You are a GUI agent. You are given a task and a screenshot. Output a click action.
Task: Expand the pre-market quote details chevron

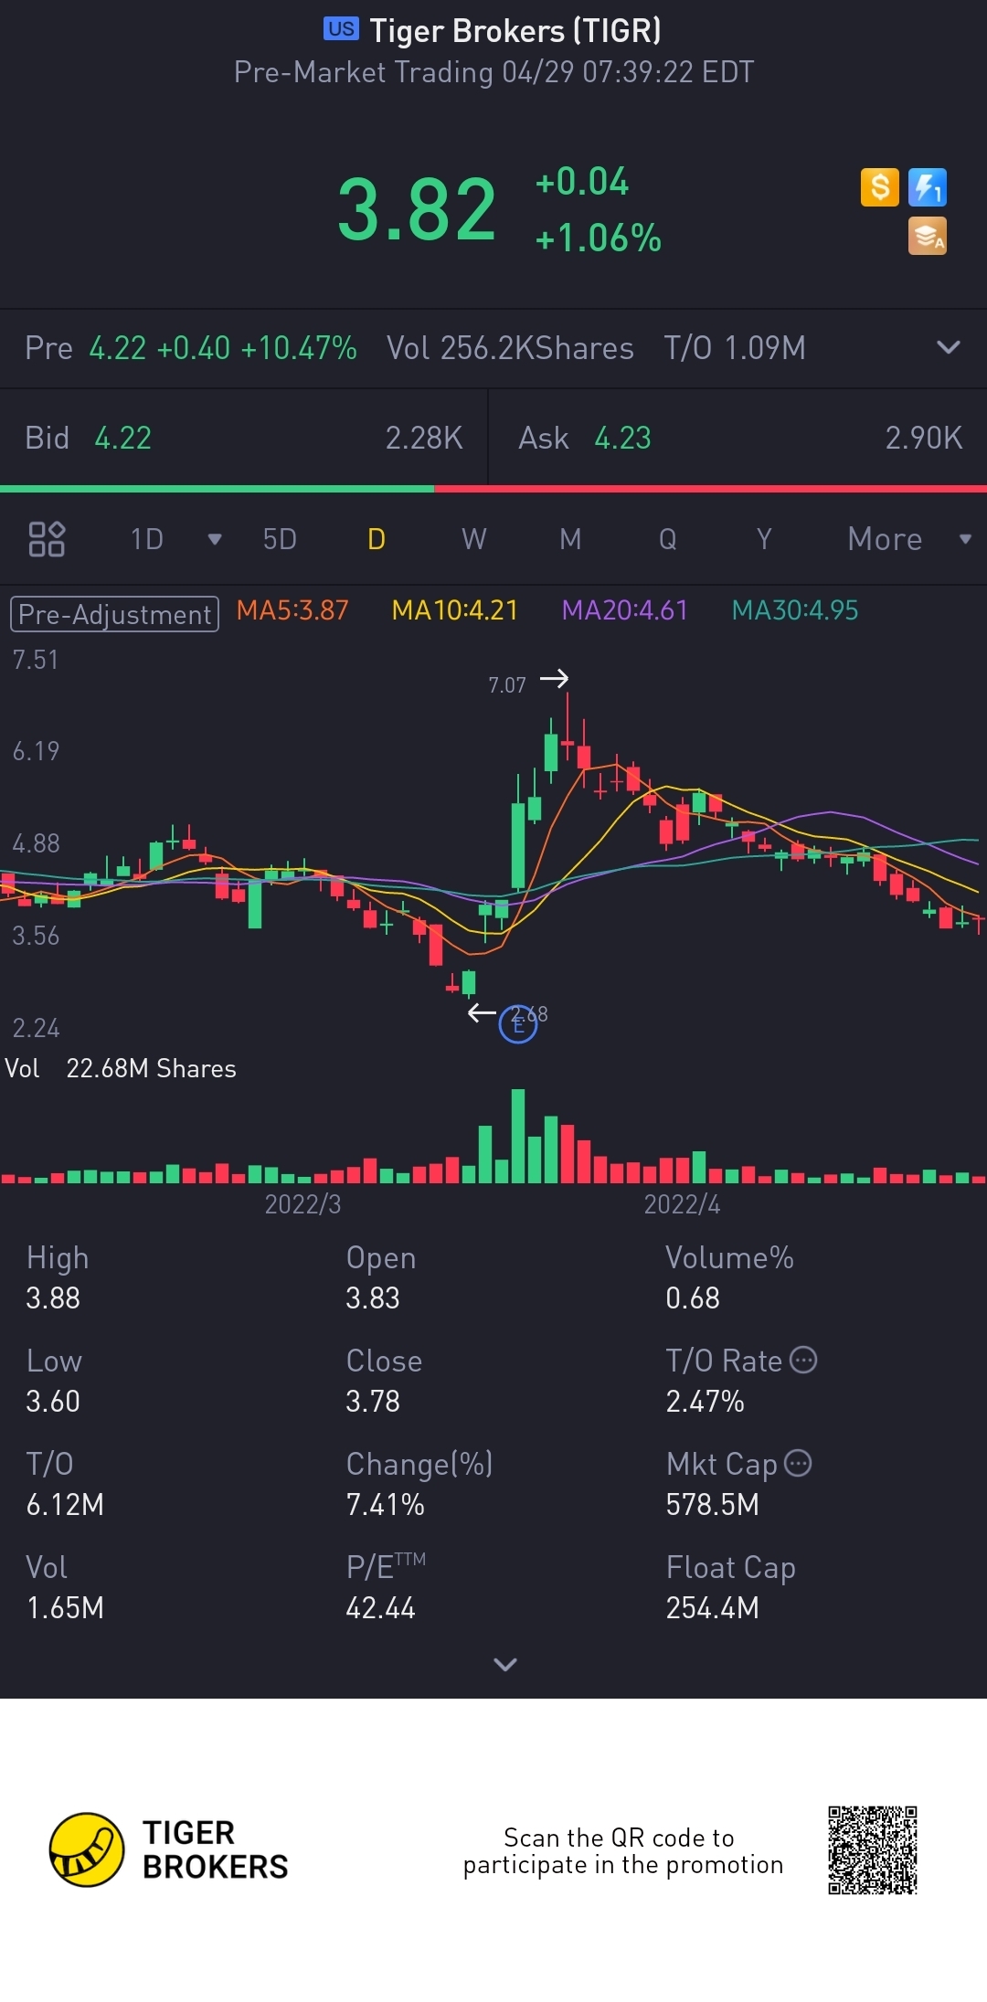pos(949,347)
